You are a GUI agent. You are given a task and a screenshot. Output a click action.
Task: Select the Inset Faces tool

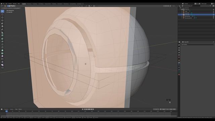[x=2, y=39]
